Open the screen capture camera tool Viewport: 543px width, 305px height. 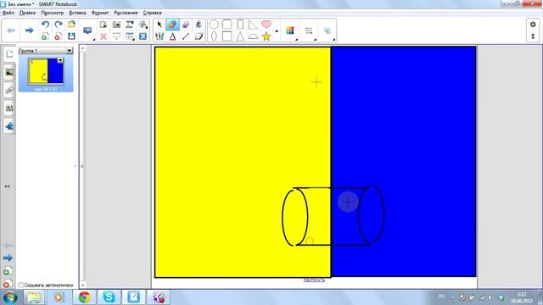click(x=116, y=25)
